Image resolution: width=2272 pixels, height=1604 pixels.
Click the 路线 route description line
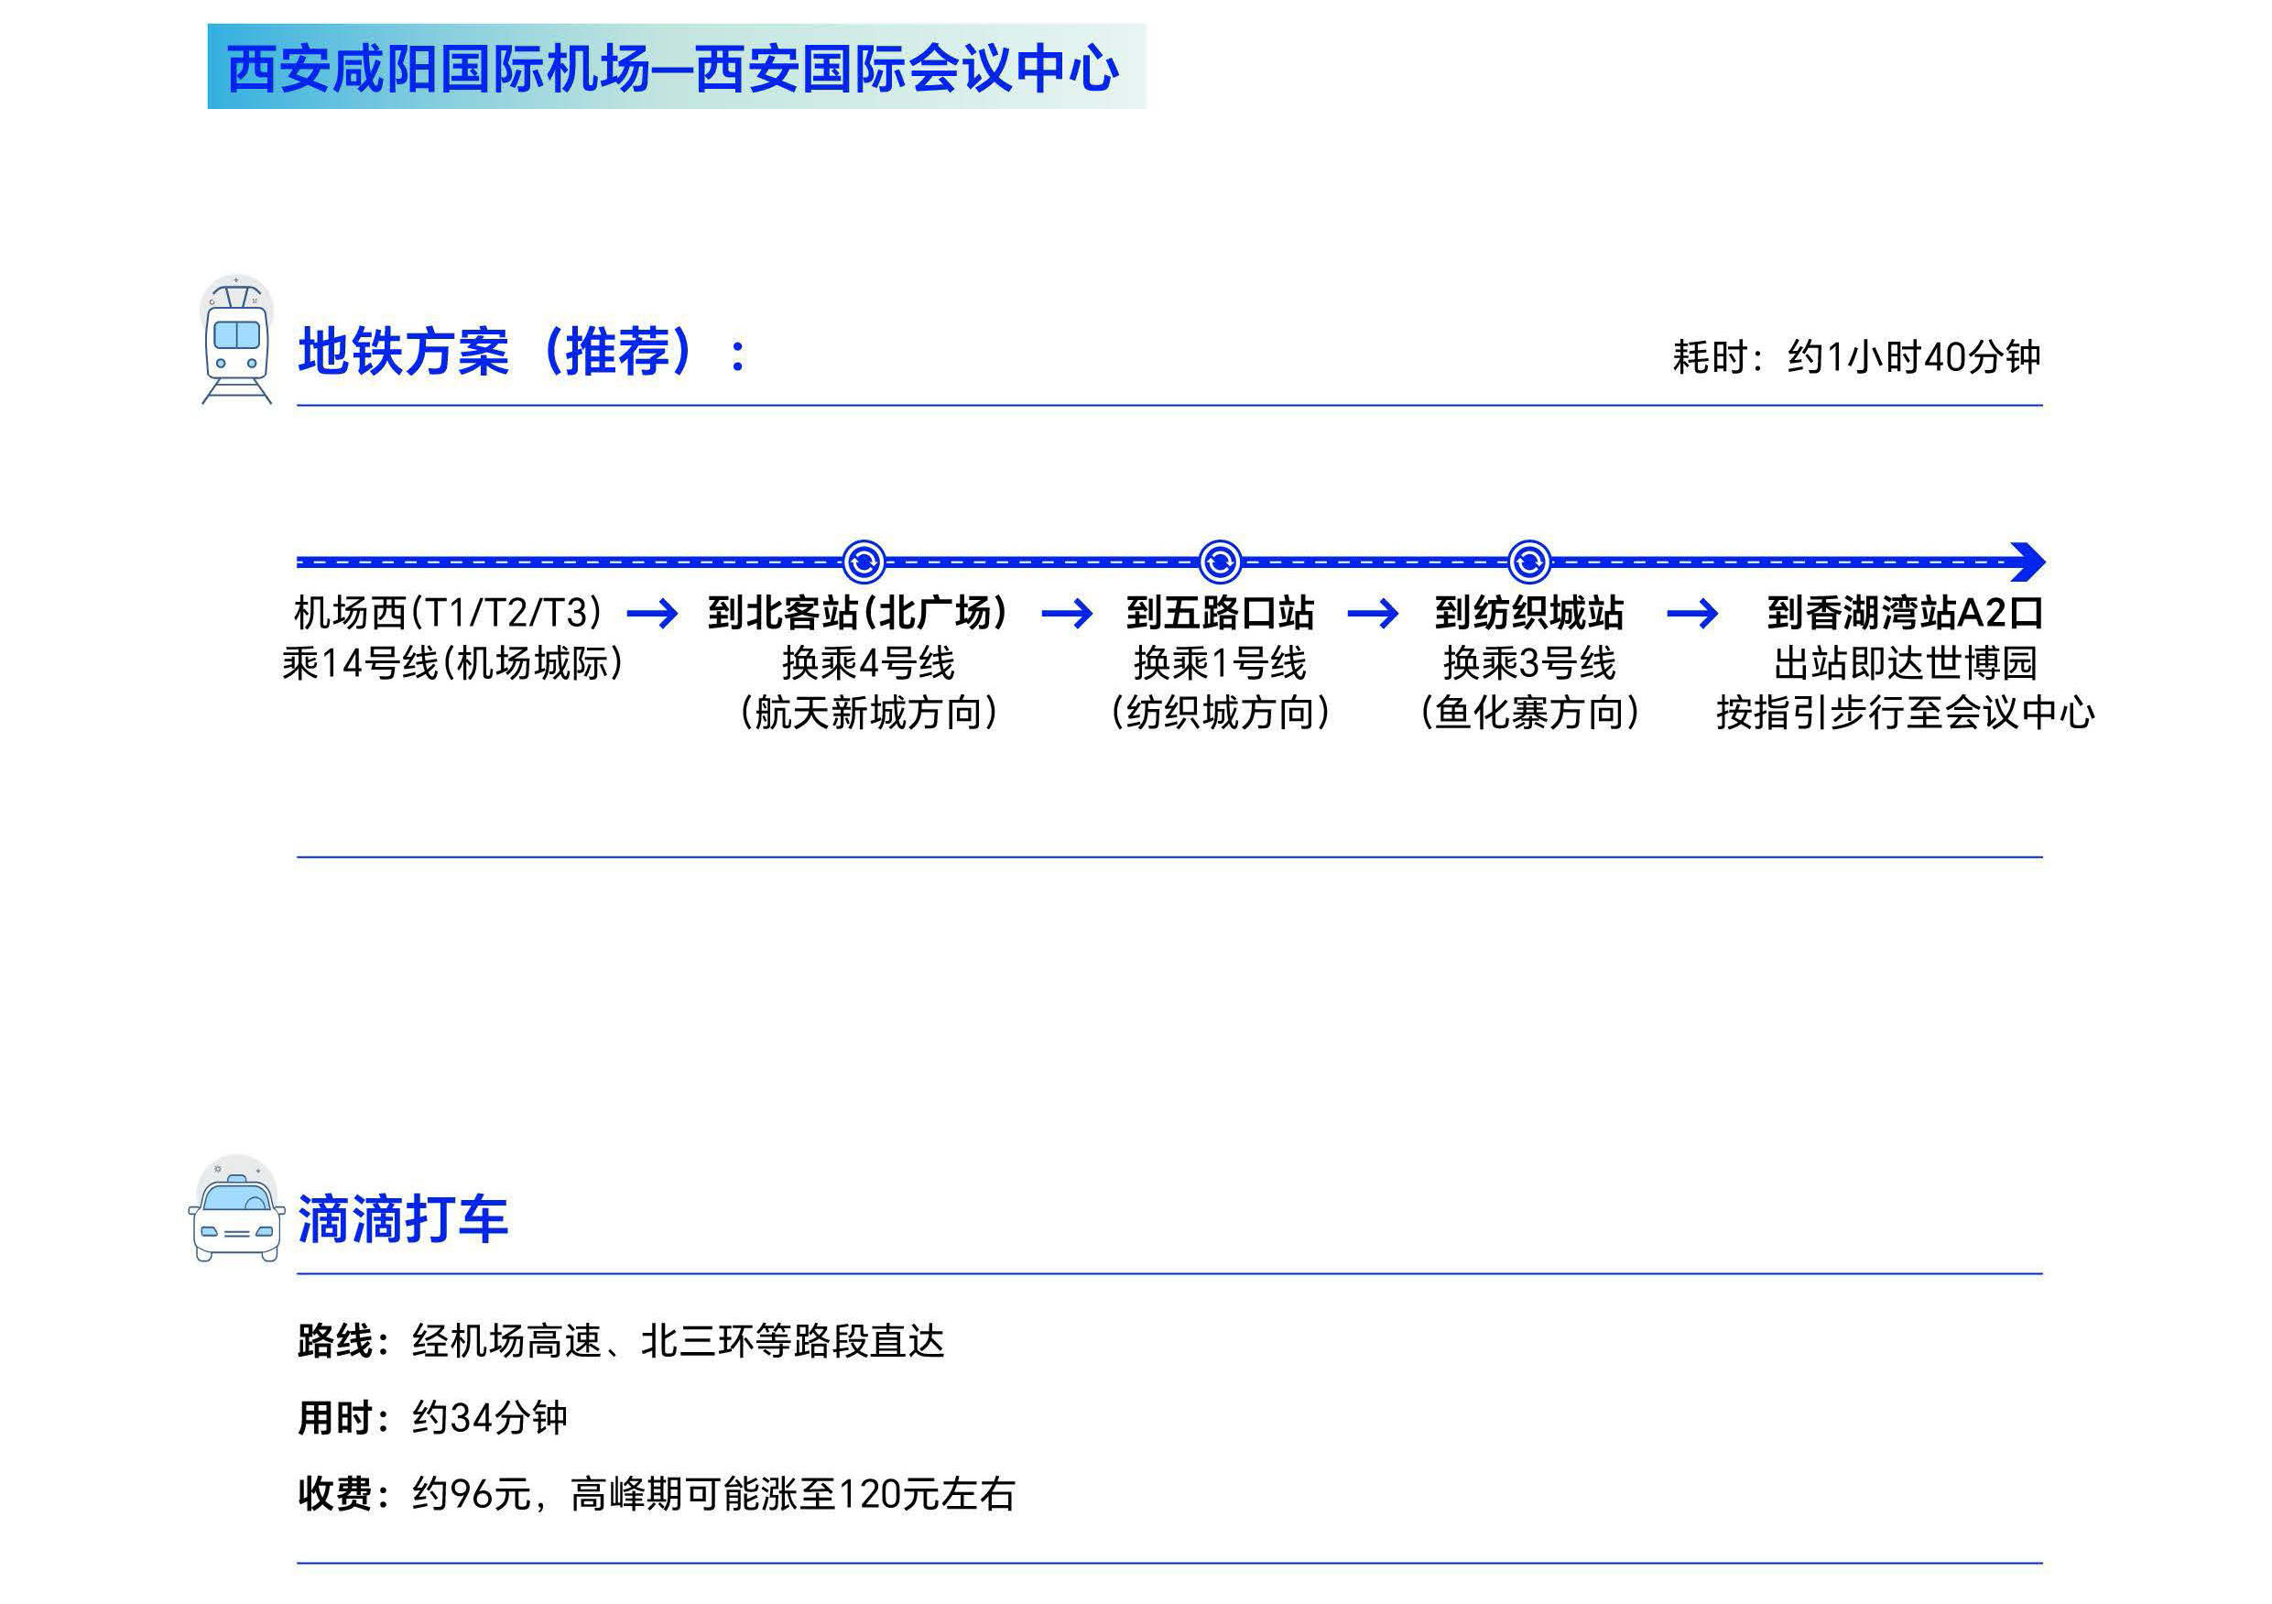[x=622, y=1342]
